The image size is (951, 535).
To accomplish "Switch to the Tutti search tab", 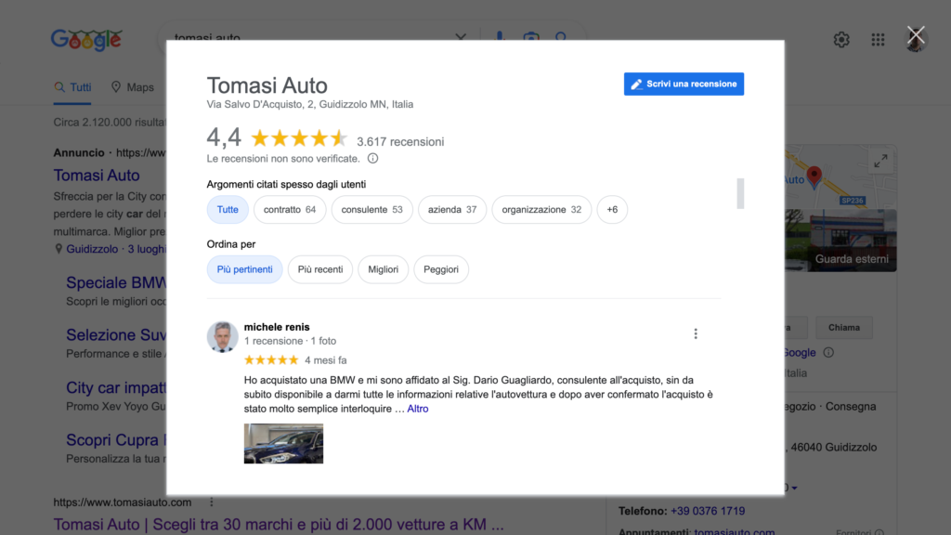I will pyautogui.click(x=72, y=87).
